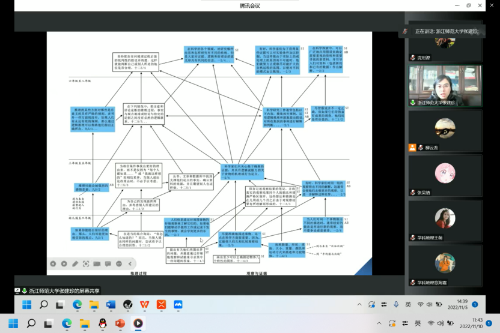Click the sync icon with orange dot in tray

tap(392, 323)
